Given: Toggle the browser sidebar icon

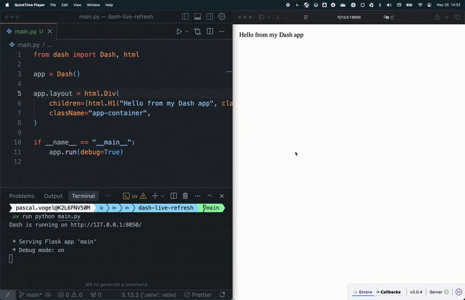Looking at the screenshot, I should tap(261, 17).
